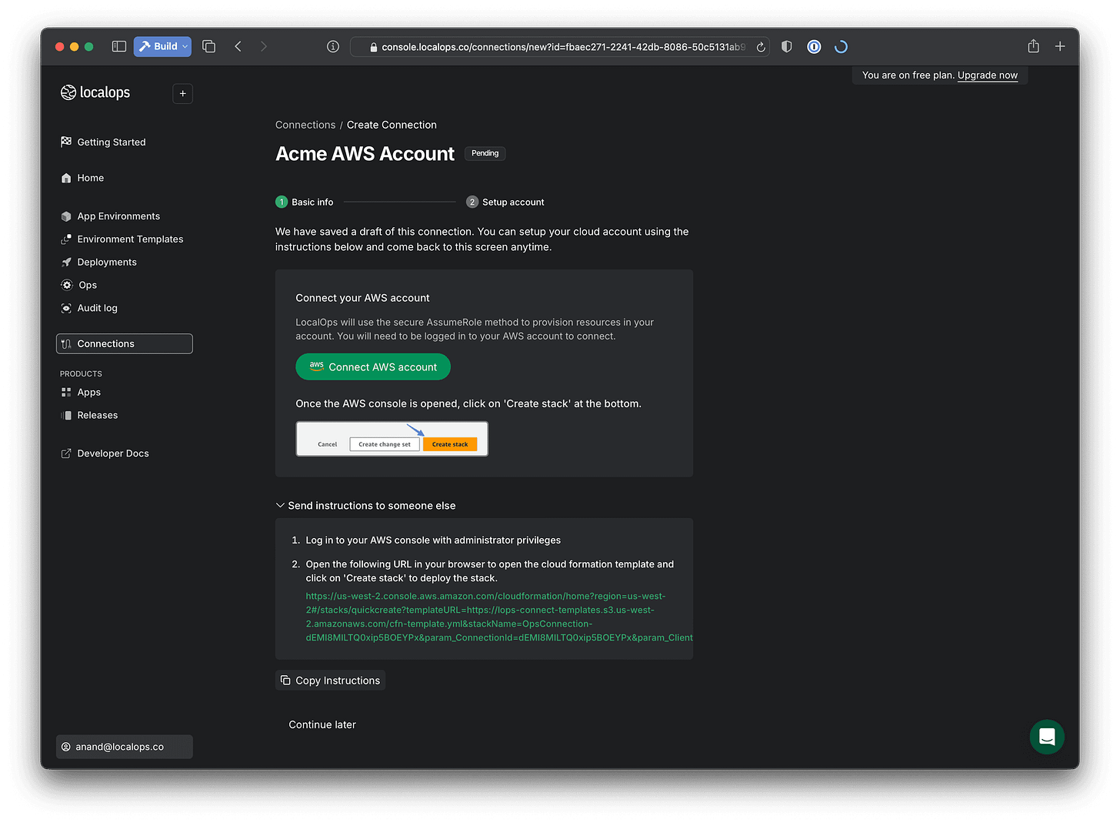
Task: Open Apps under Products
Action: click(x=88, y=393)
